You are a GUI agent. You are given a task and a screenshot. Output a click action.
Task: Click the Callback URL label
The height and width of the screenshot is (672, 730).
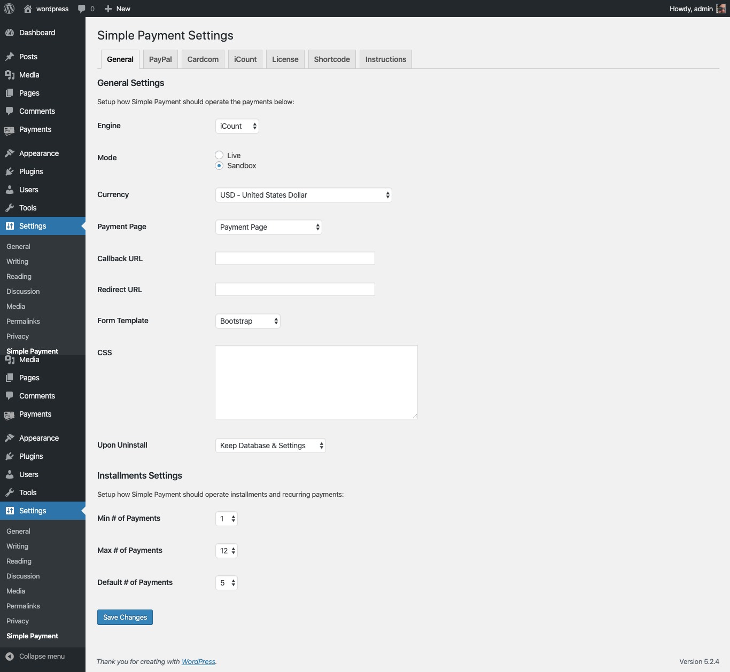pos(120,259)
